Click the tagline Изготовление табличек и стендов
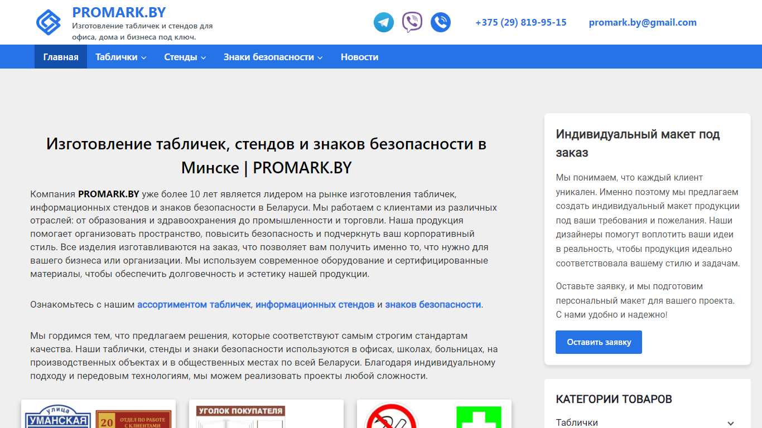This screenshot has height=428, width=762. [x=142, y=31]
